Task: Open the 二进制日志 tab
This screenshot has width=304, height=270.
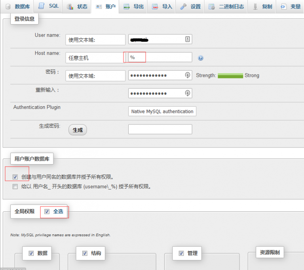Action: pyautogui.click(x=227, y=7)
